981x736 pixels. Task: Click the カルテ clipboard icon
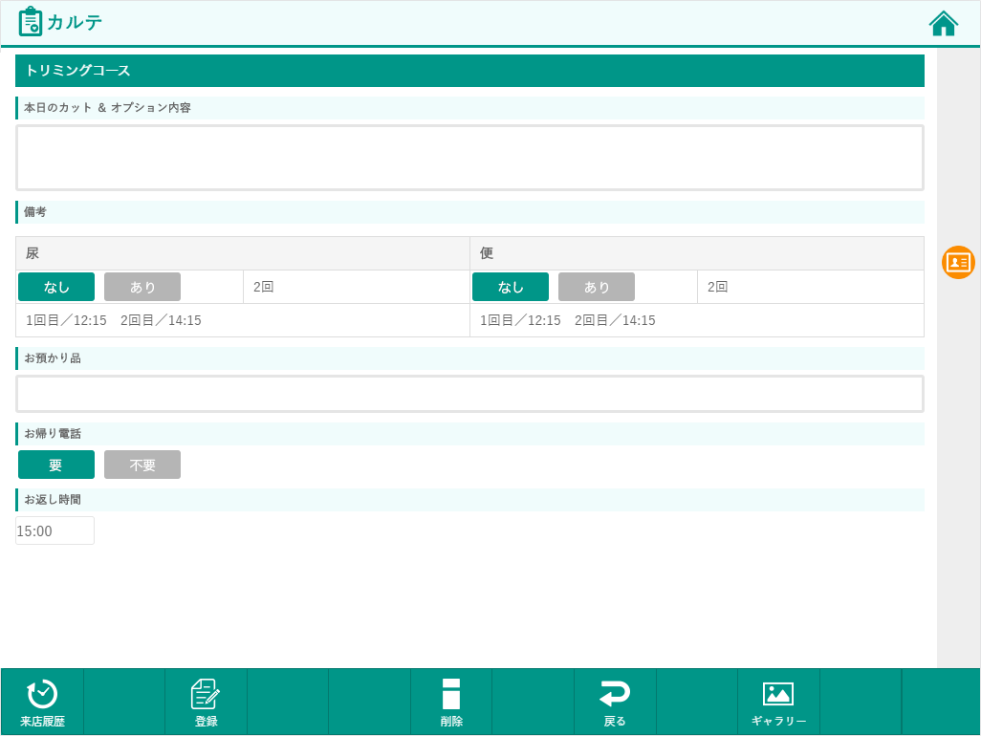click(x=30, y=22)
